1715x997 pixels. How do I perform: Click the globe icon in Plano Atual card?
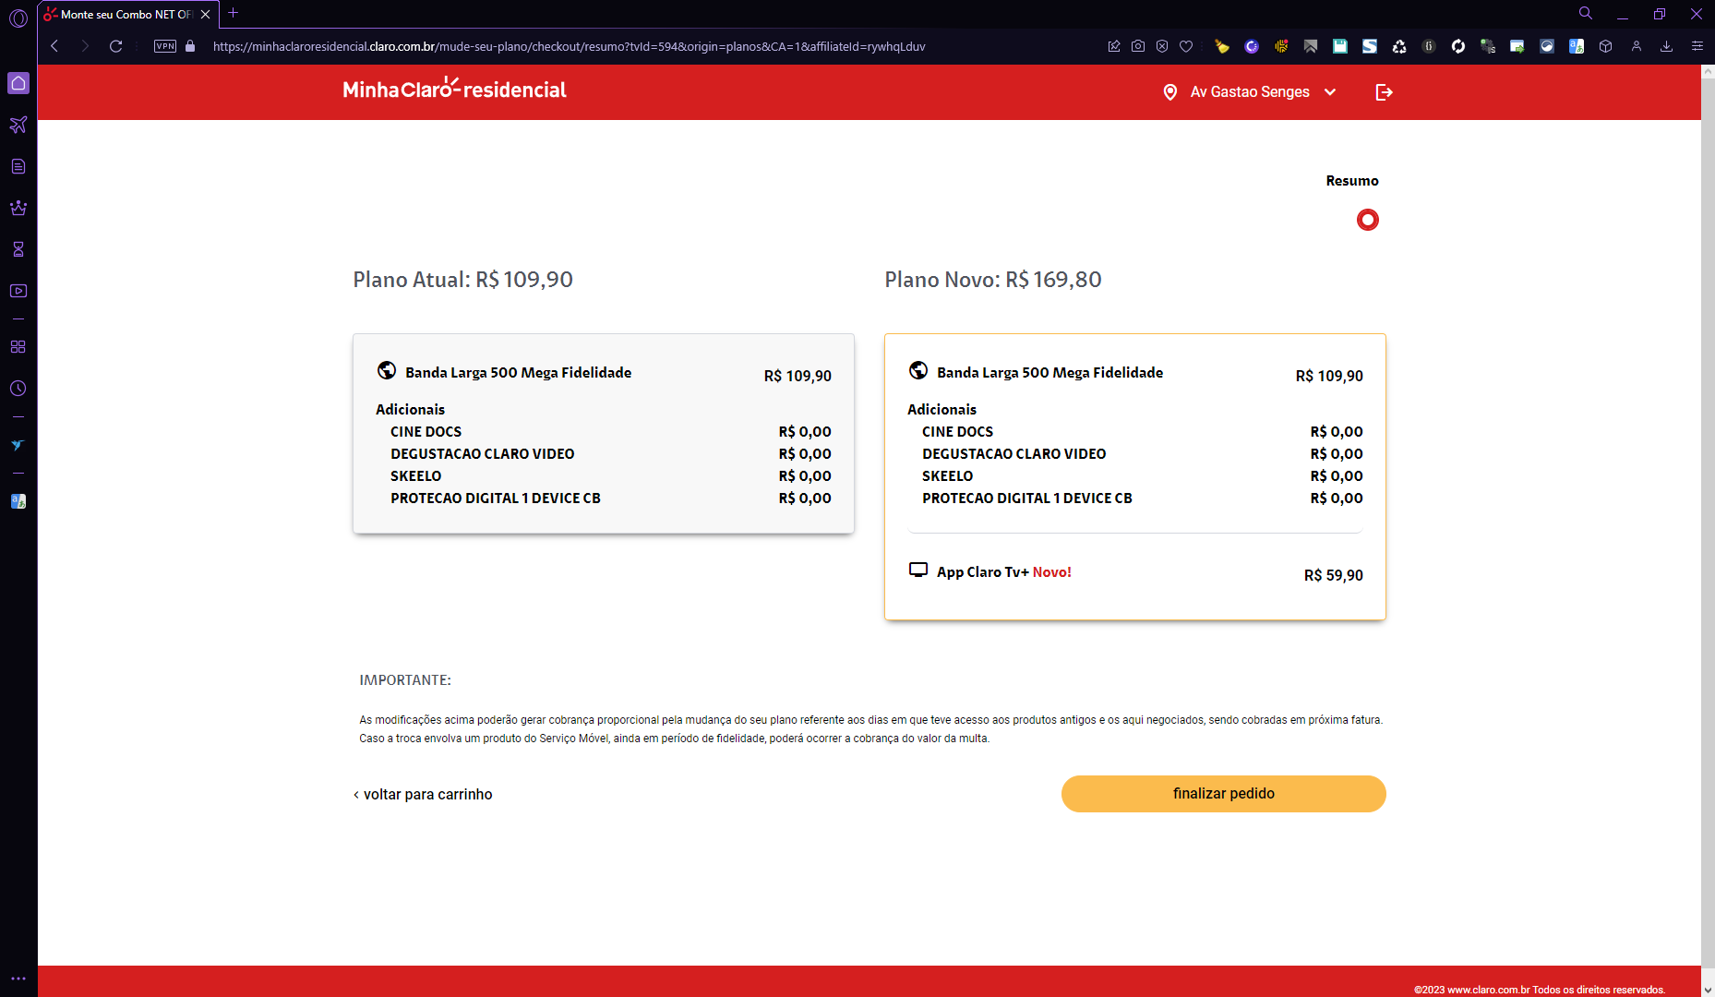387,370
